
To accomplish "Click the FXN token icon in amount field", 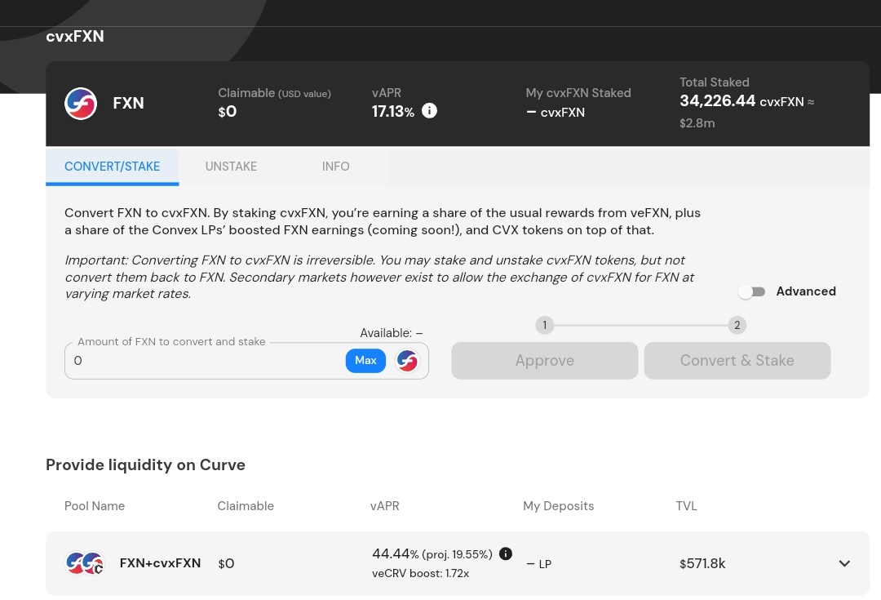I will tap(407, 361).
